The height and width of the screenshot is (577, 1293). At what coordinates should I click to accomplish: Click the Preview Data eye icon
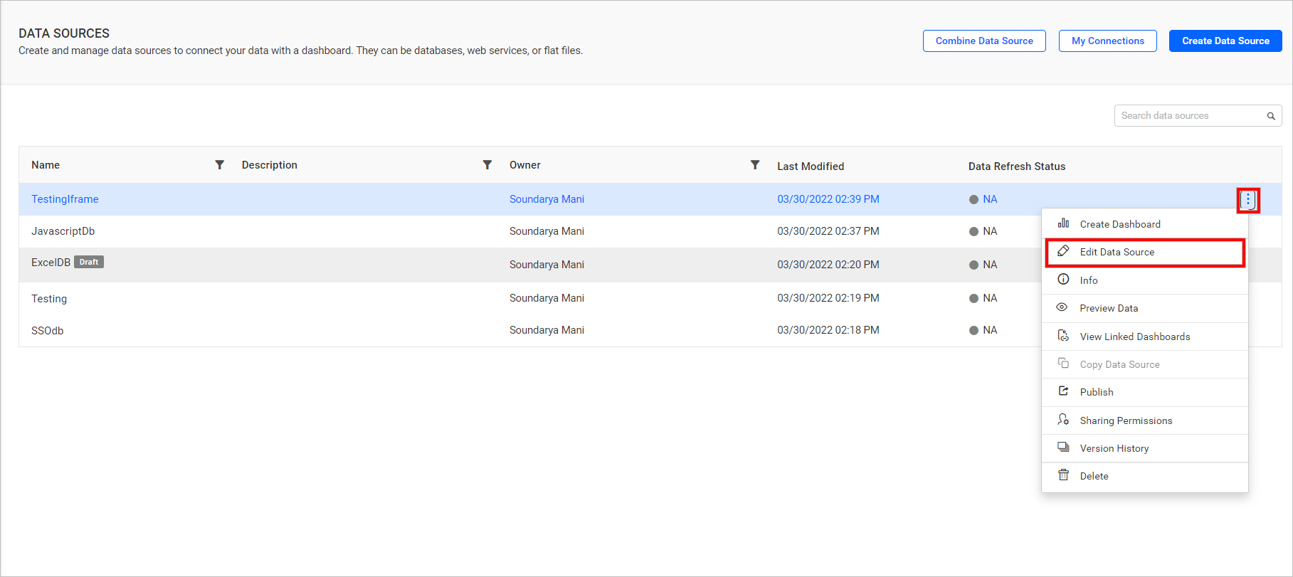coord(1062,307)
